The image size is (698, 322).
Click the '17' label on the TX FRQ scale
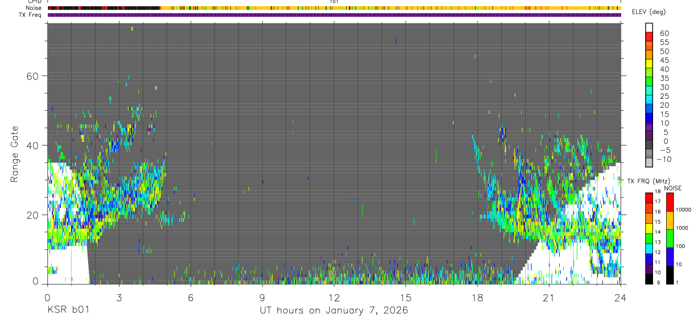[x=658, y=202]
